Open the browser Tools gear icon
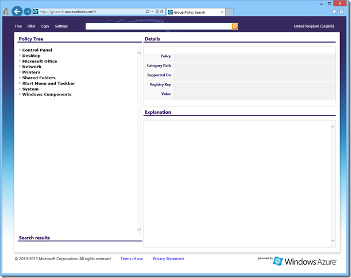This screenshot has width=351, height=278. tap(342, 11)
